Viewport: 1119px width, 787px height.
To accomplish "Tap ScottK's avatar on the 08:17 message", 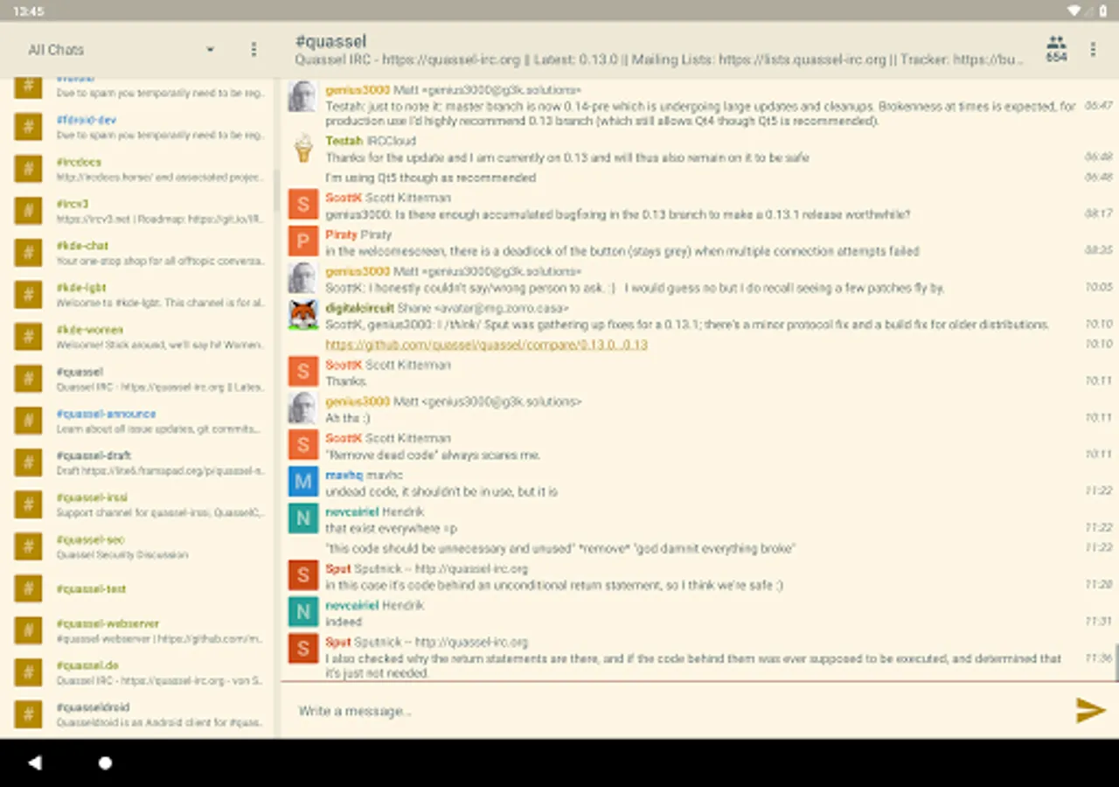I will (303, 205).
